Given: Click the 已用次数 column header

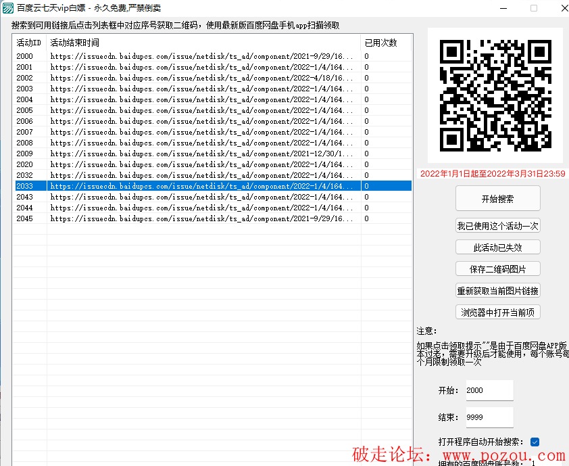Looking at the screenshot, I should [386, 43].
